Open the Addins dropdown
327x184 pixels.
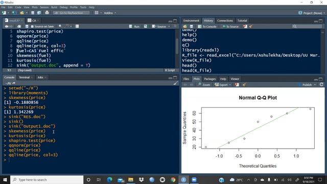[110, 13]
